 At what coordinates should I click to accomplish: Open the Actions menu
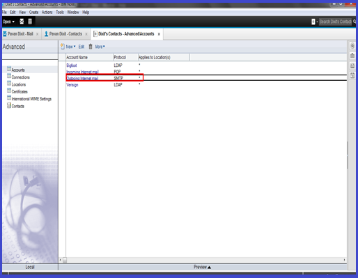(x=47, y=13)
